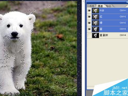The height and width of the screenshot is (96, 128).
Task: Click the bear's black nose on canvas
Action: coord(14,34)
